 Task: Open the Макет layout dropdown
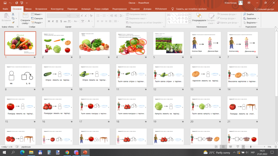click(x=37, y=14)
